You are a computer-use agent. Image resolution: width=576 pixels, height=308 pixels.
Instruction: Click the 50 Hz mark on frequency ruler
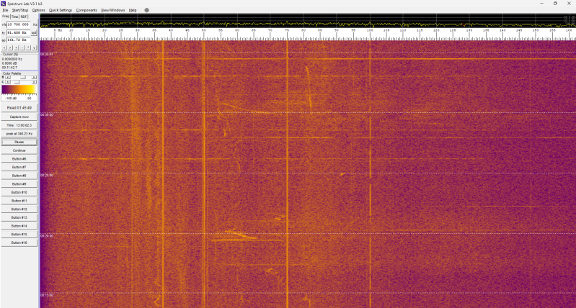point(203,30)
